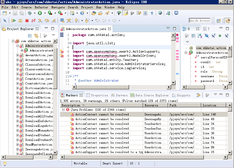Open the Refactor menu
Image resolution: width=234 pixels, height=168 pixels.
tap(41, 7)
